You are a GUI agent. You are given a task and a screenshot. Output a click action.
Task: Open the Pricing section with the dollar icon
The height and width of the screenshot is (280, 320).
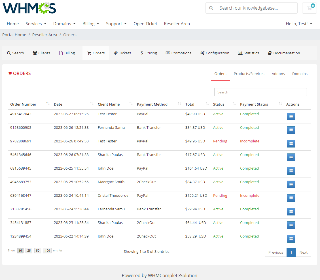coord(149,53)
